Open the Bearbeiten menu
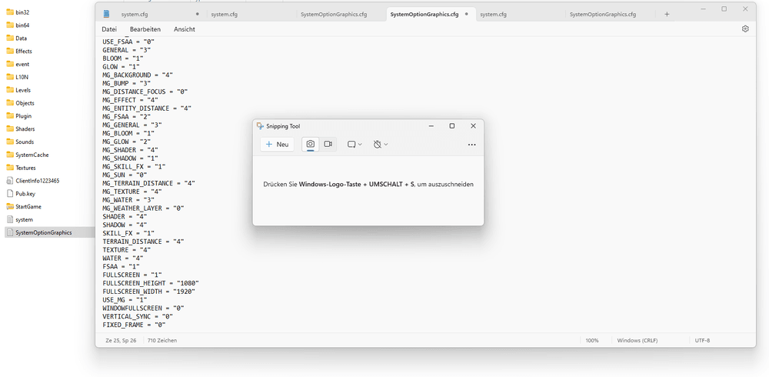Viewport: 769px width, 377px height. 145,29
